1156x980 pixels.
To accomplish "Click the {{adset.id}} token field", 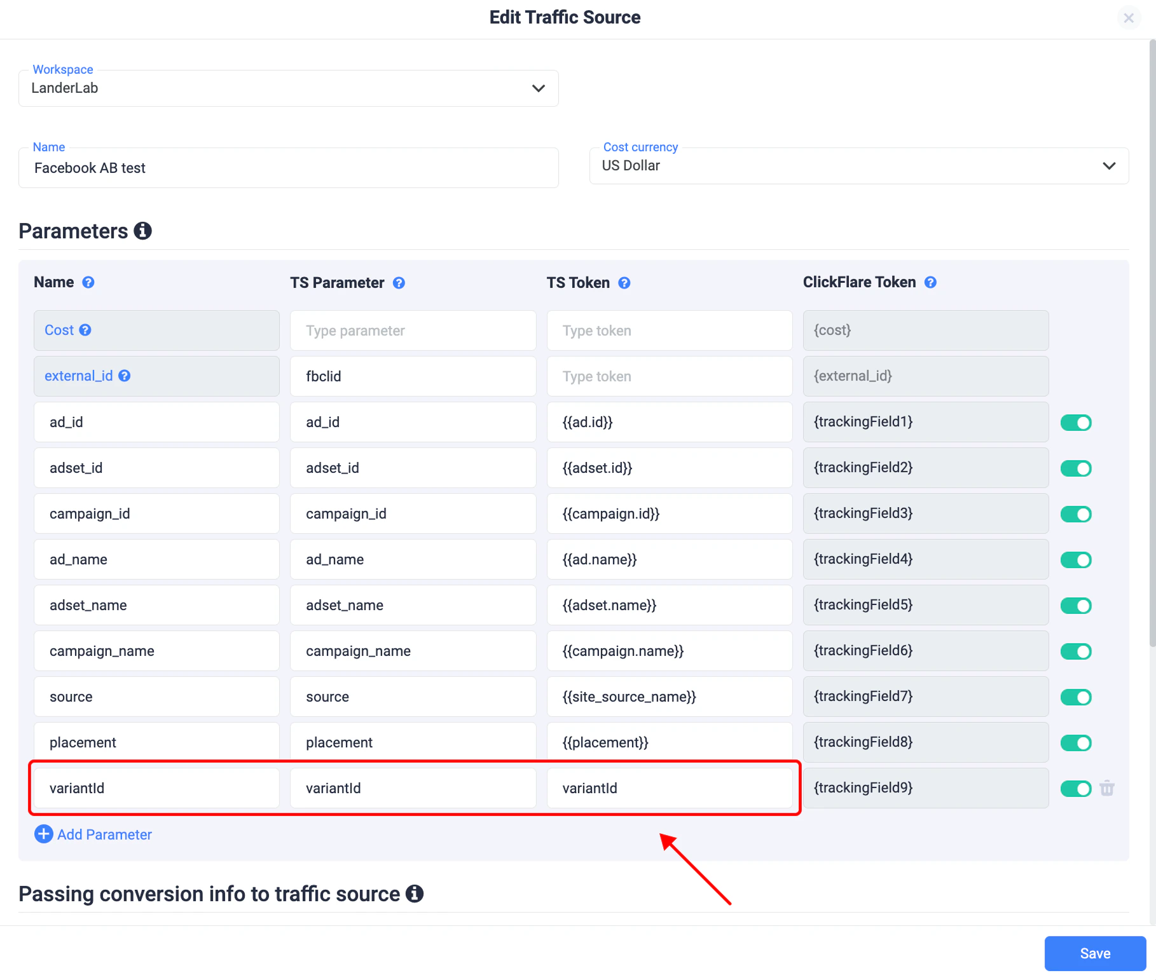I will 670,468.
